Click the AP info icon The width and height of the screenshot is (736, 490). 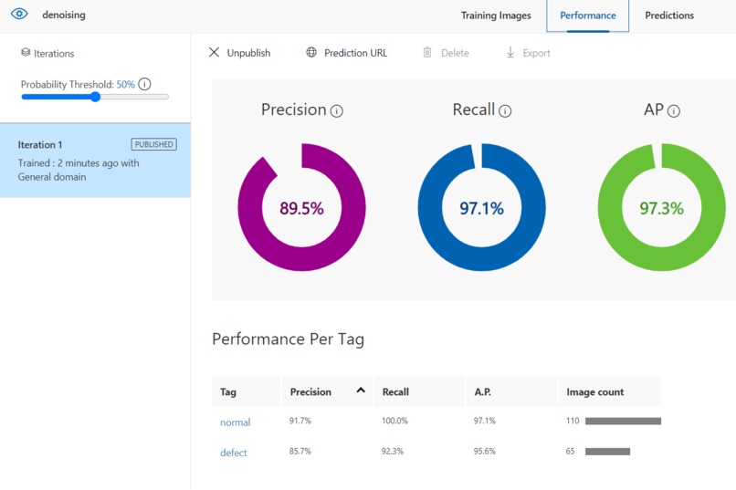[674, 111]
